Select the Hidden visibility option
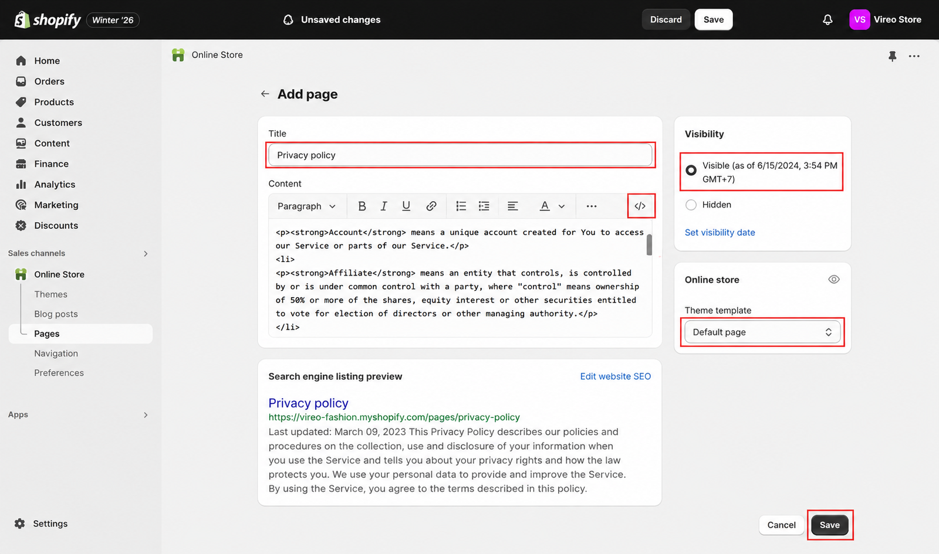Viewport: 939px width, 554px height. click(x=691, y=205)
